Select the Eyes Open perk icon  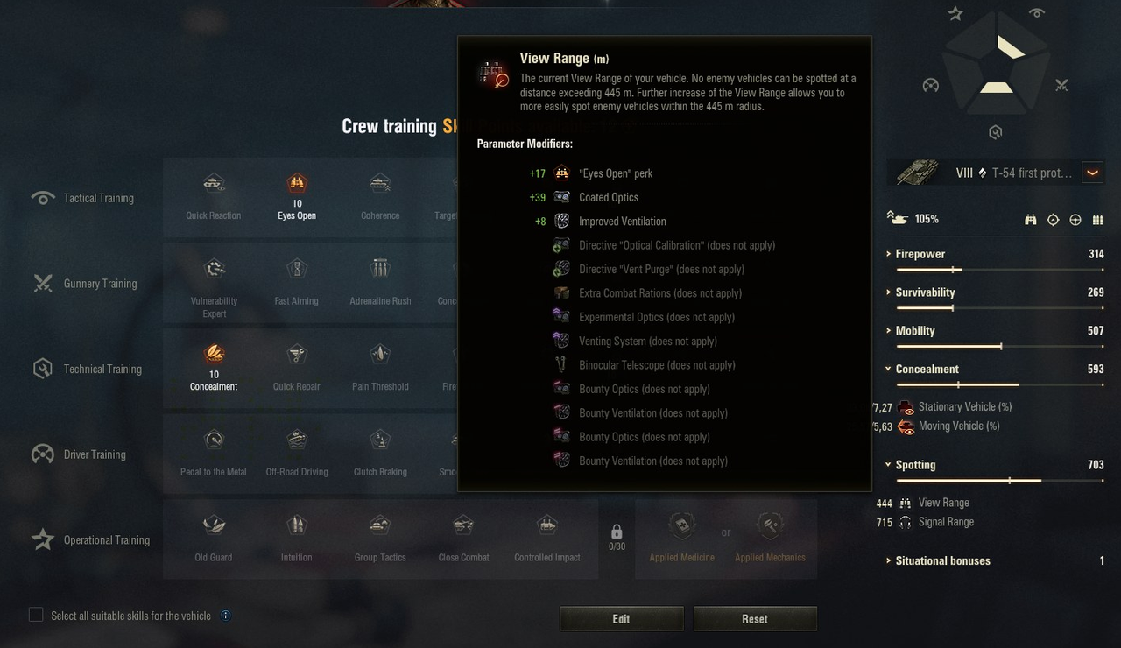tap(297, 183)
